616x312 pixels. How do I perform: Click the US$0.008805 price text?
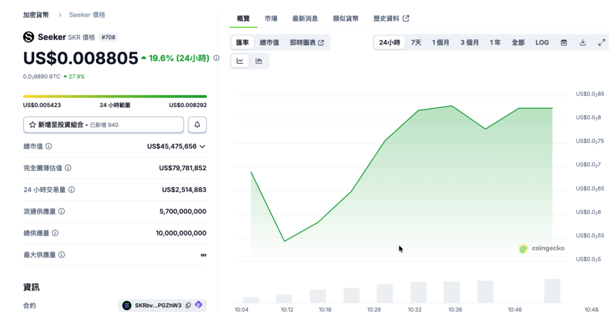tap(81, 58)
